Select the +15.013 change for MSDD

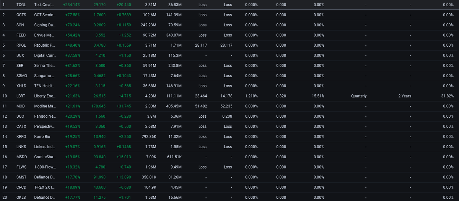[123, 157]
